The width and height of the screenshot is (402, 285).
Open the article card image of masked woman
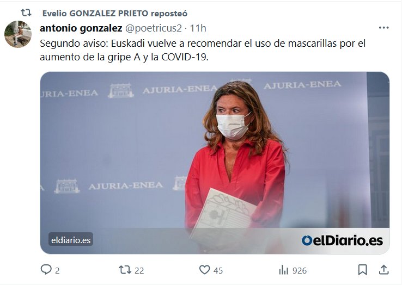coord(215,163)
